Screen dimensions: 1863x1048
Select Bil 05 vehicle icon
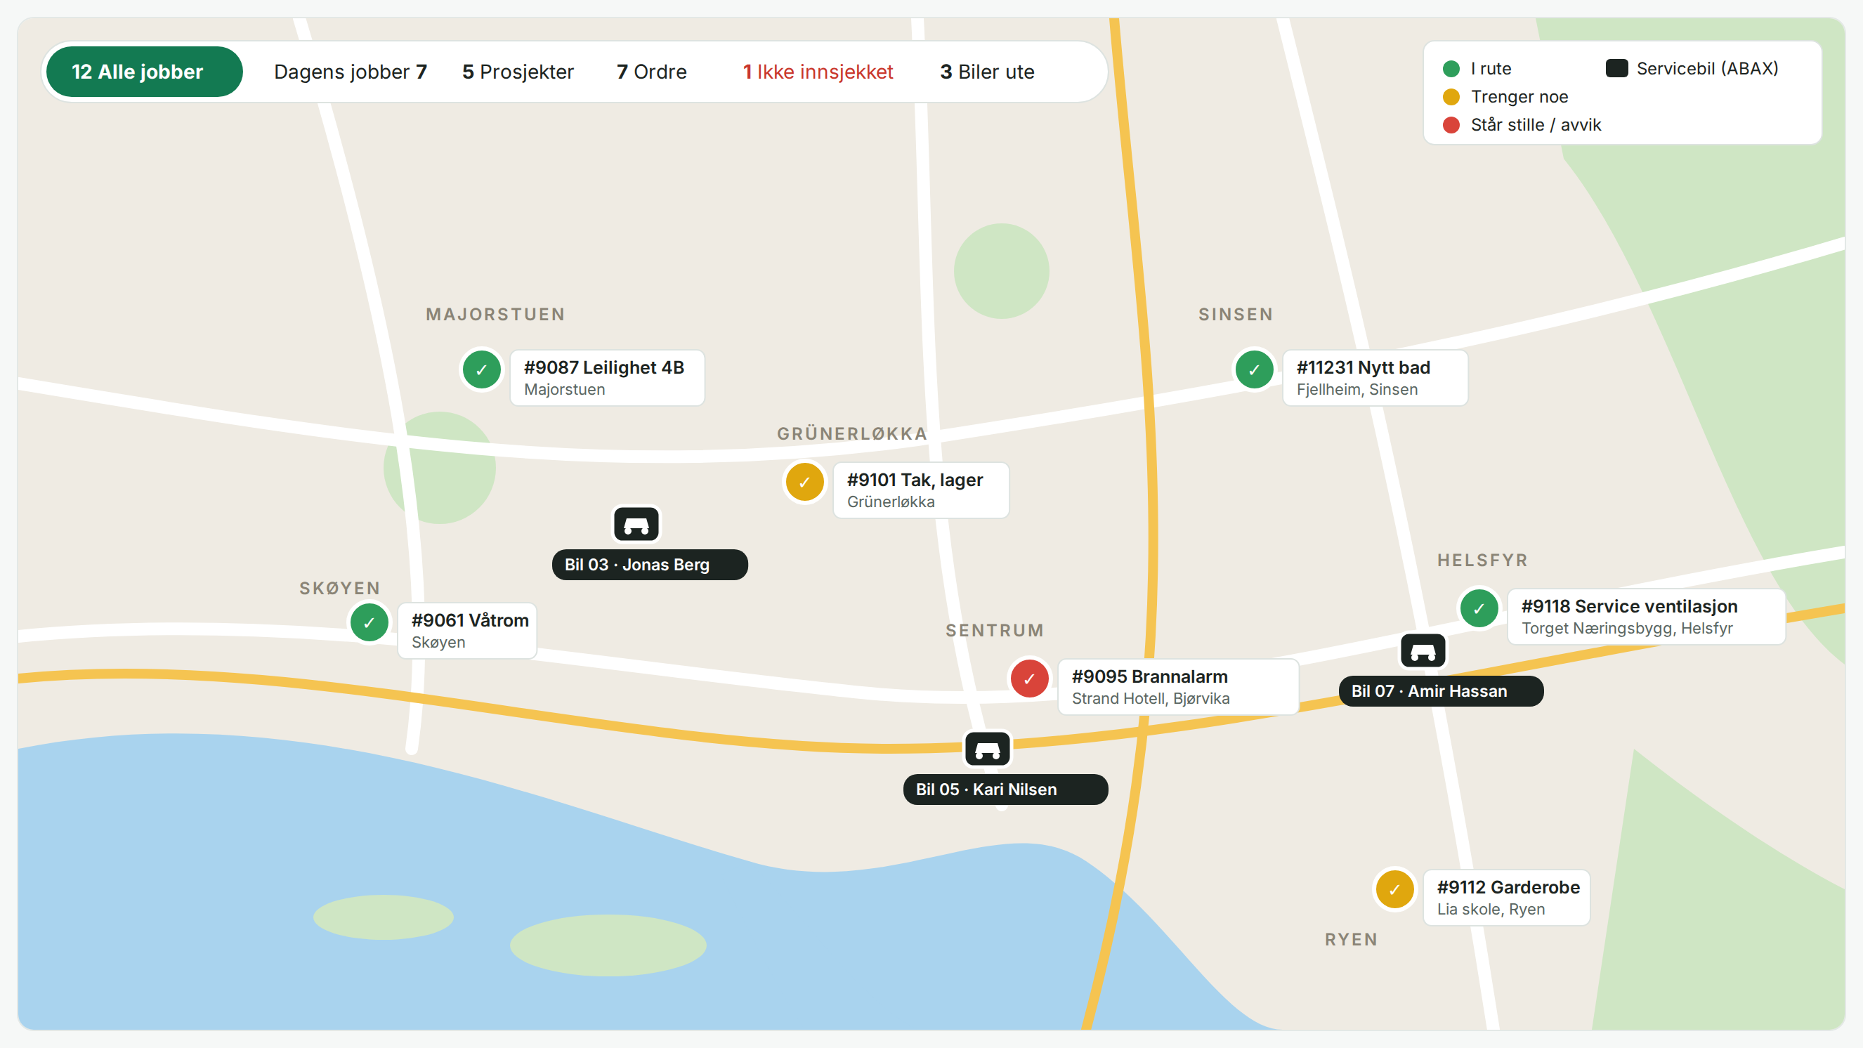click(987, 749)
